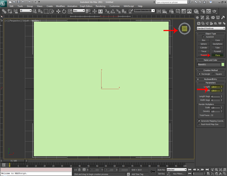Toggle the Angle Snap icon
The height and width of the screenshot is (176, 227).
113,11
